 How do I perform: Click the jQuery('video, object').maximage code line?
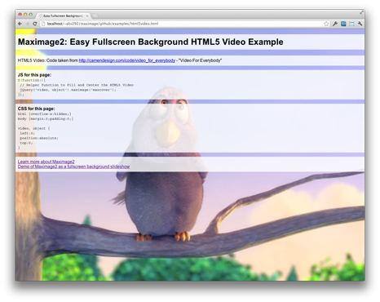click(68, 90)
